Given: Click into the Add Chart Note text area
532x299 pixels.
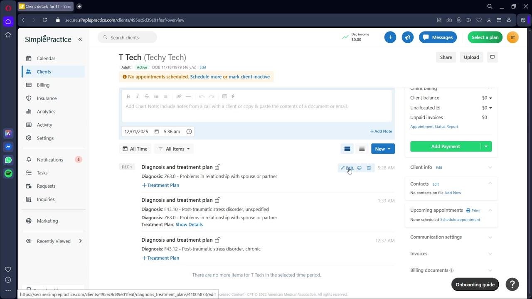Looking at the screenshot, I should click(x=256, y=111).
